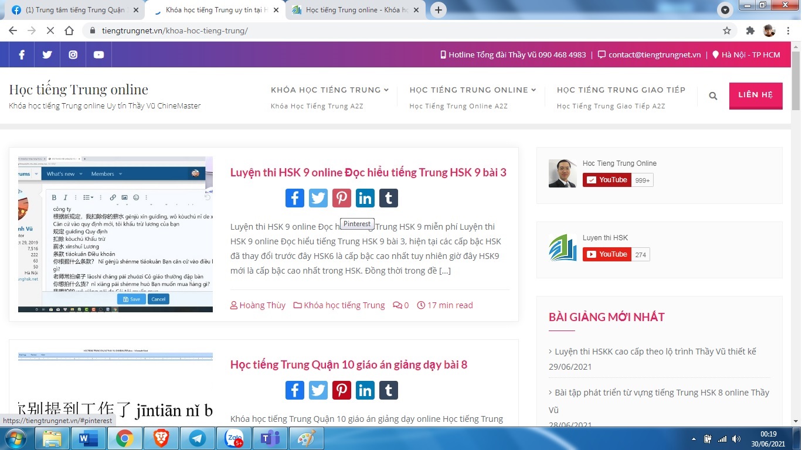802x450 pixels.
Task: Open the HỌC TIẾNG TRUNG GIAO TIẾP menu
Action: click(621, 90)
